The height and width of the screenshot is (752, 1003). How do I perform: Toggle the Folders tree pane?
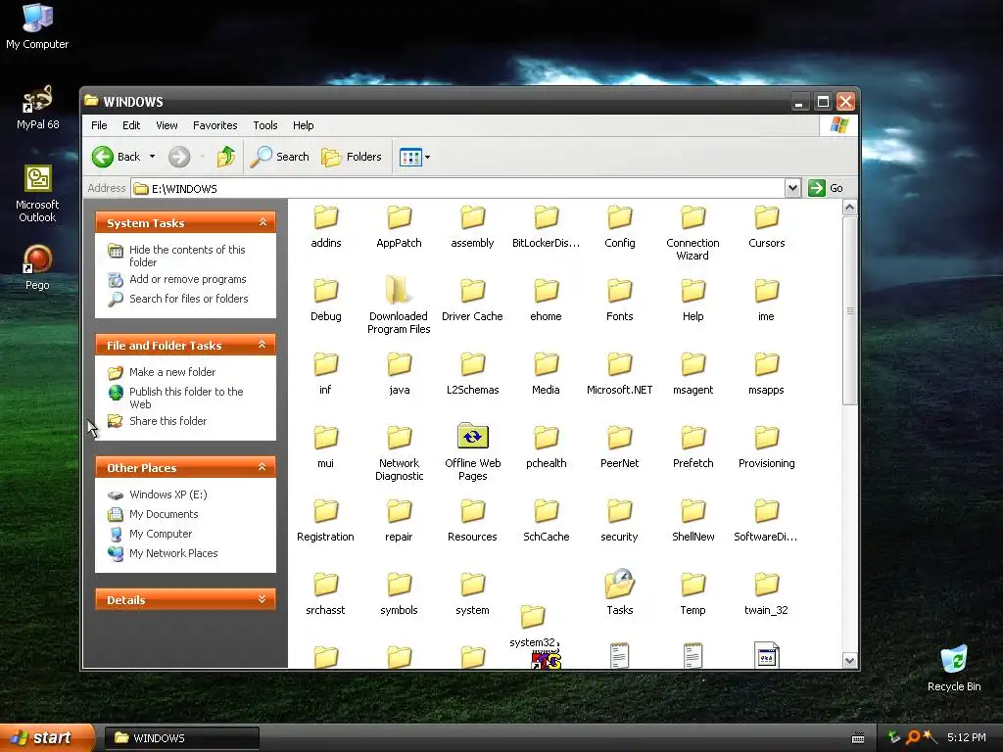pos(352,157)
